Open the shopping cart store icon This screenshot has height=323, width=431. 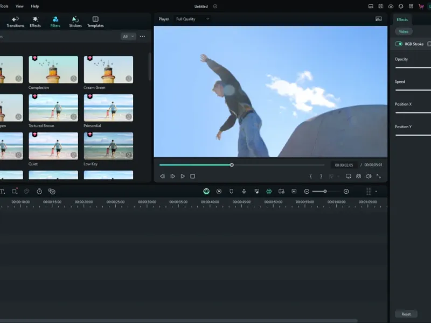[421, 6]
